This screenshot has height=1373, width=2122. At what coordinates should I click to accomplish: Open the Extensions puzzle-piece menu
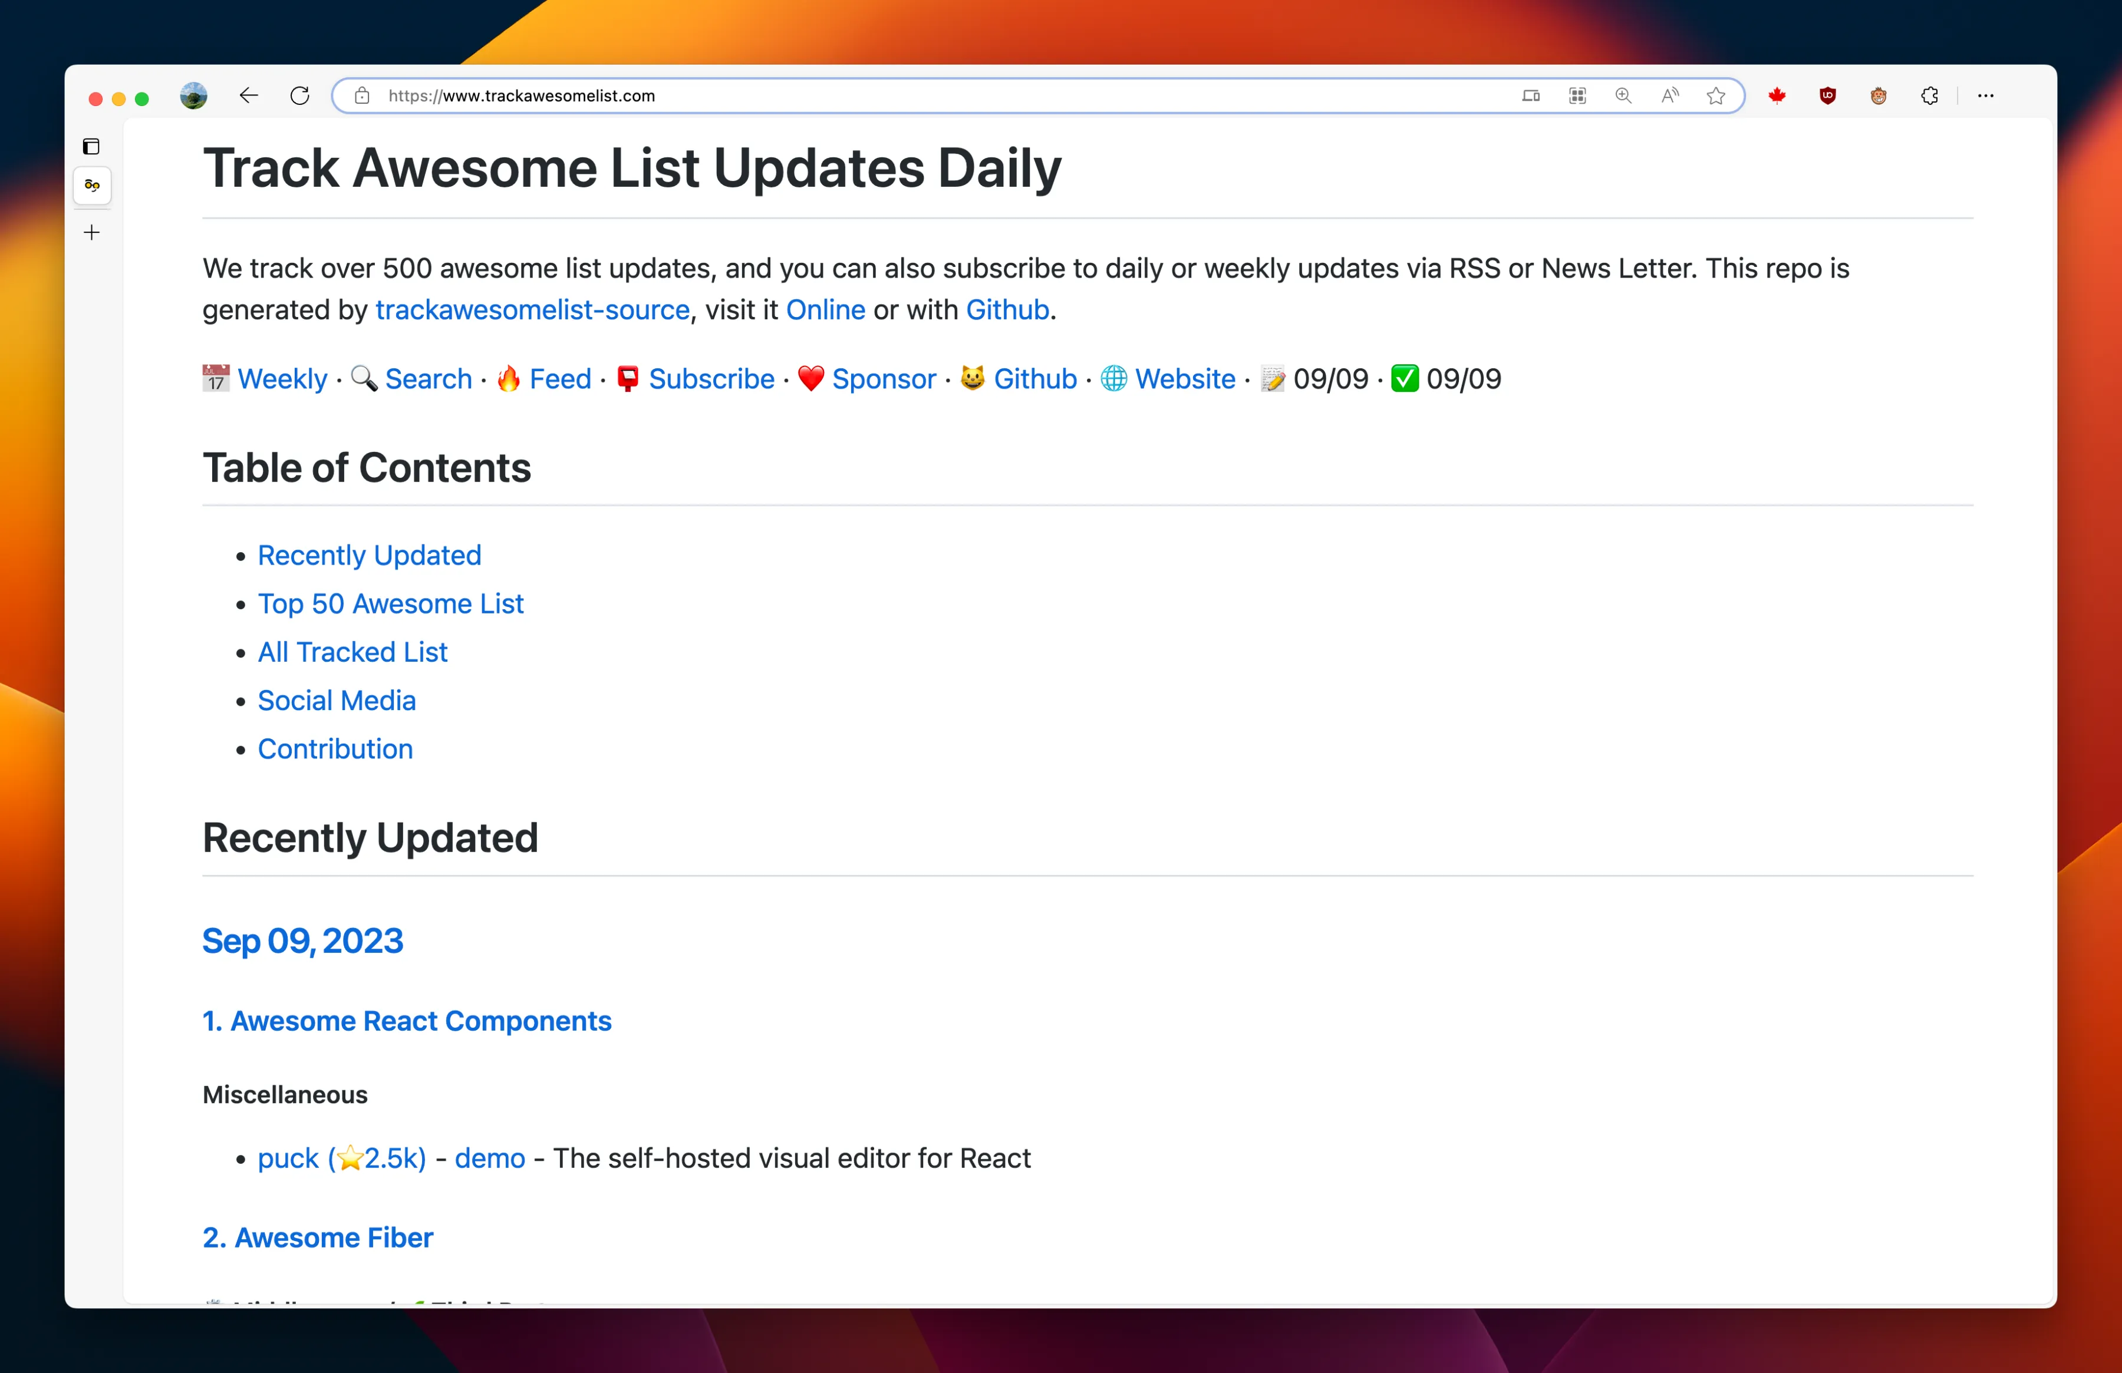(1929, 95)
